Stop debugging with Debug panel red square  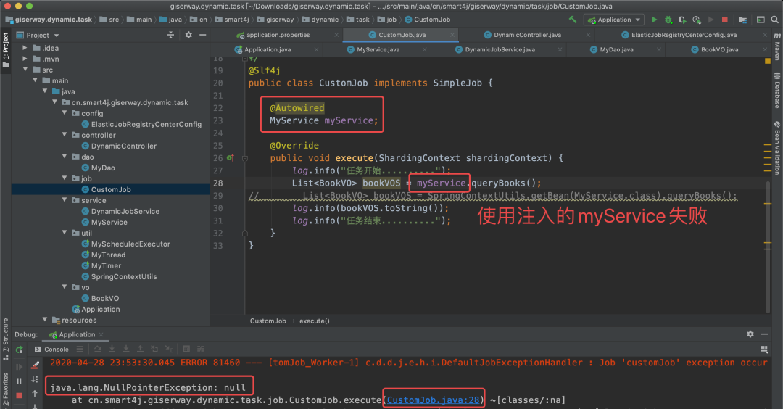click(x=19, y=395)
